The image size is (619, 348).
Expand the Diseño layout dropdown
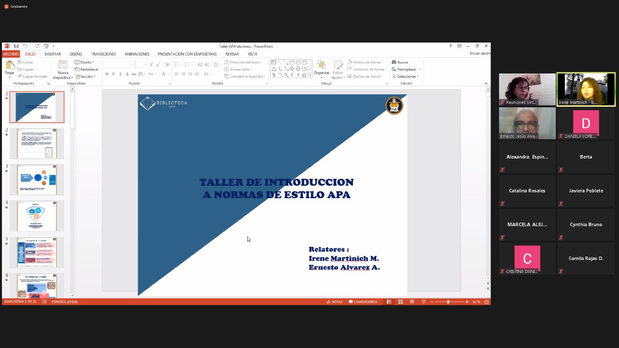pyautogui.click(x=85, y=62)
